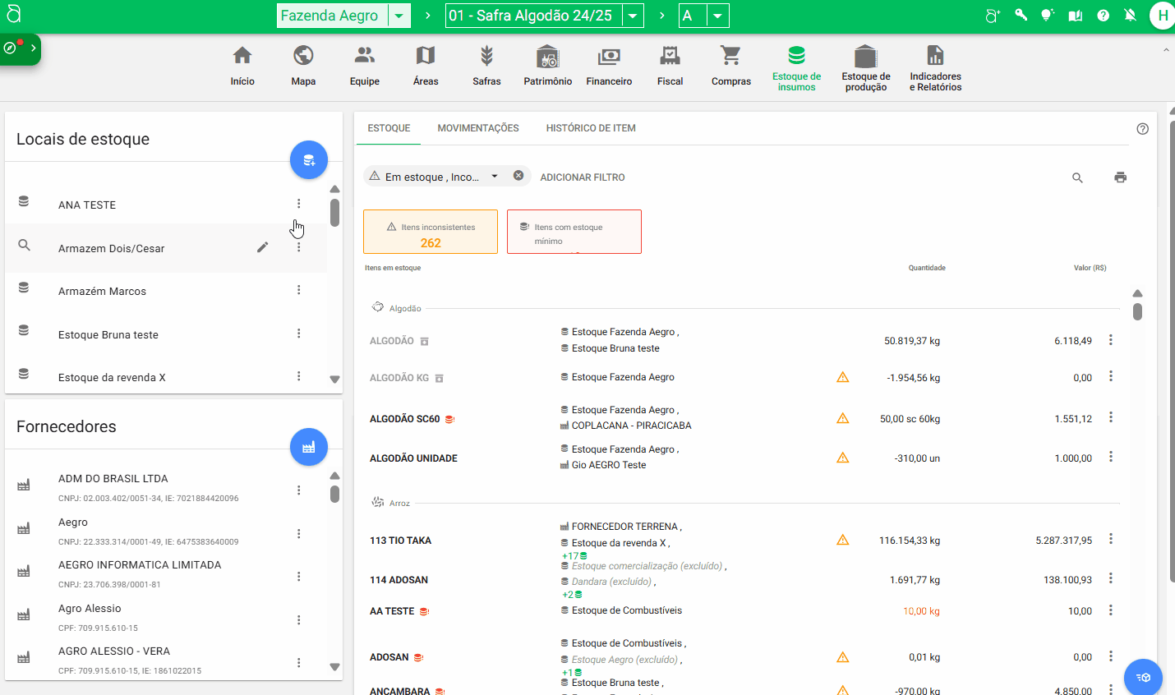Expand the Fazenda Aegro farm dropdown
Viewport: 1175px width, 695px height.
pyautogui.click(x=399, y=16)
